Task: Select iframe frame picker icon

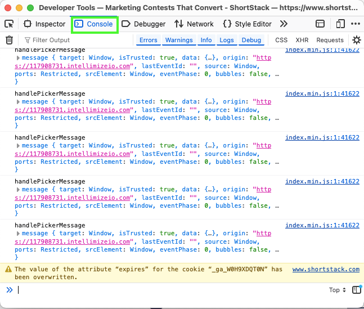Action: (x=320, y=24)
